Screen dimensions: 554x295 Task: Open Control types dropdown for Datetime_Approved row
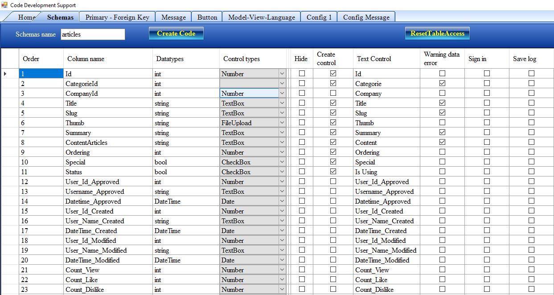point(282,201)
